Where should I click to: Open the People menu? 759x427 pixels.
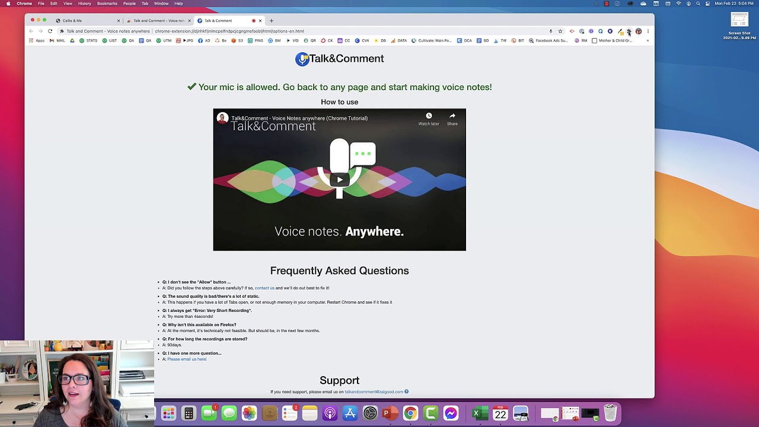[129, 4]
